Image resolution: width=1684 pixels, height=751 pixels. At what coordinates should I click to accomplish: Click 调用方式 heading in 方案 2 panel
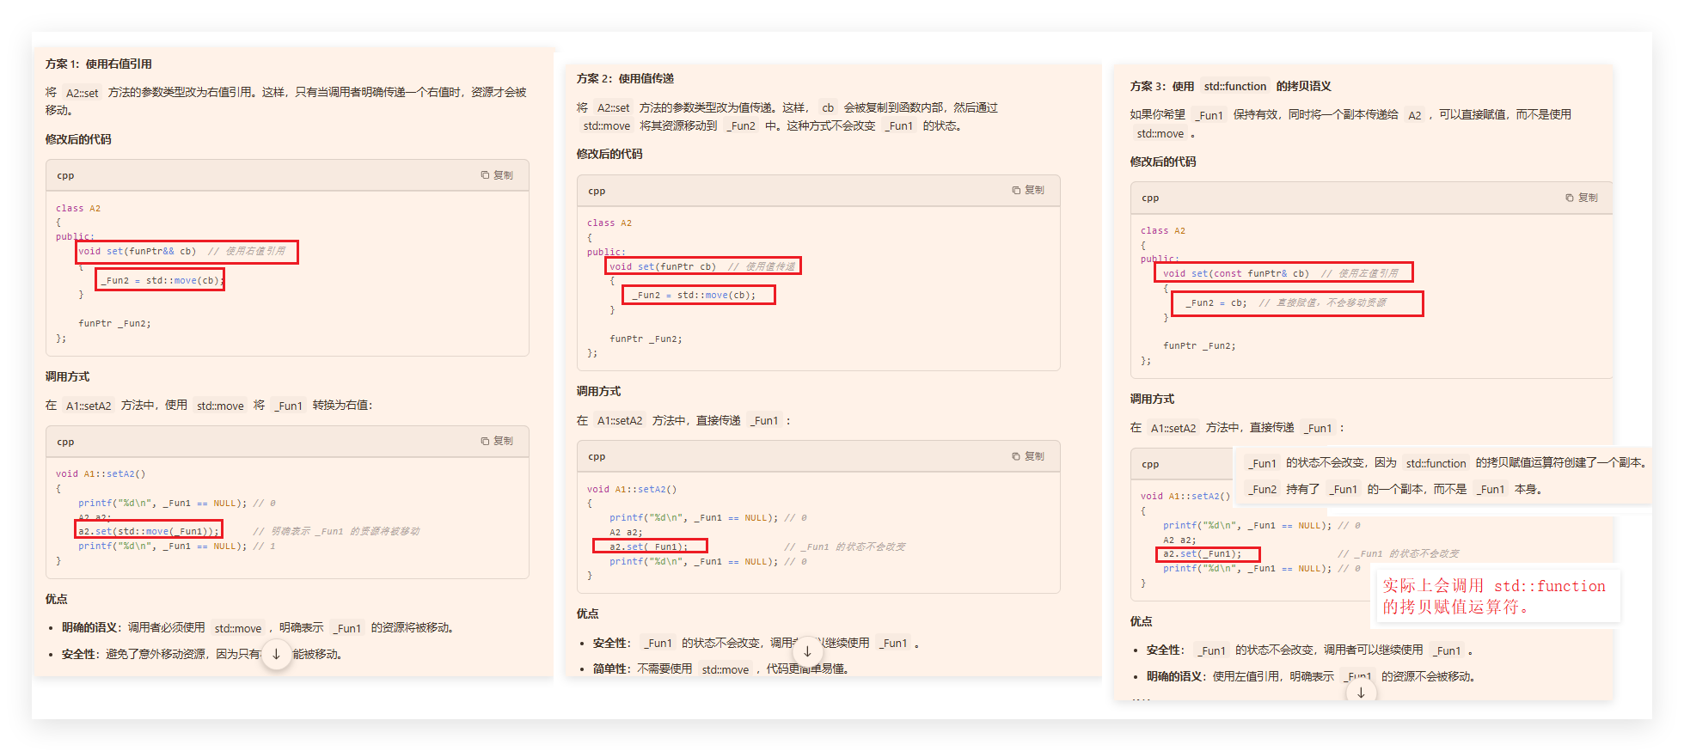click(598, 391)
